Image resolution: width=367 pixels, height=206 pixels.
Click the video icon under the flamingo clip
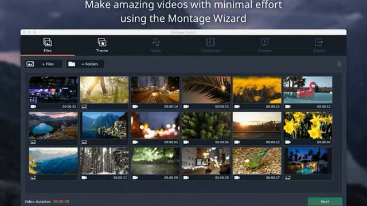tap(288, 106)
